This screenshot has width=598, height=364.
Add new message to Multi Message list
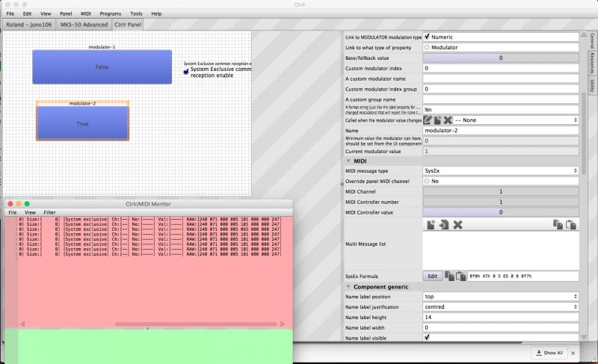(x=431, y=225)
